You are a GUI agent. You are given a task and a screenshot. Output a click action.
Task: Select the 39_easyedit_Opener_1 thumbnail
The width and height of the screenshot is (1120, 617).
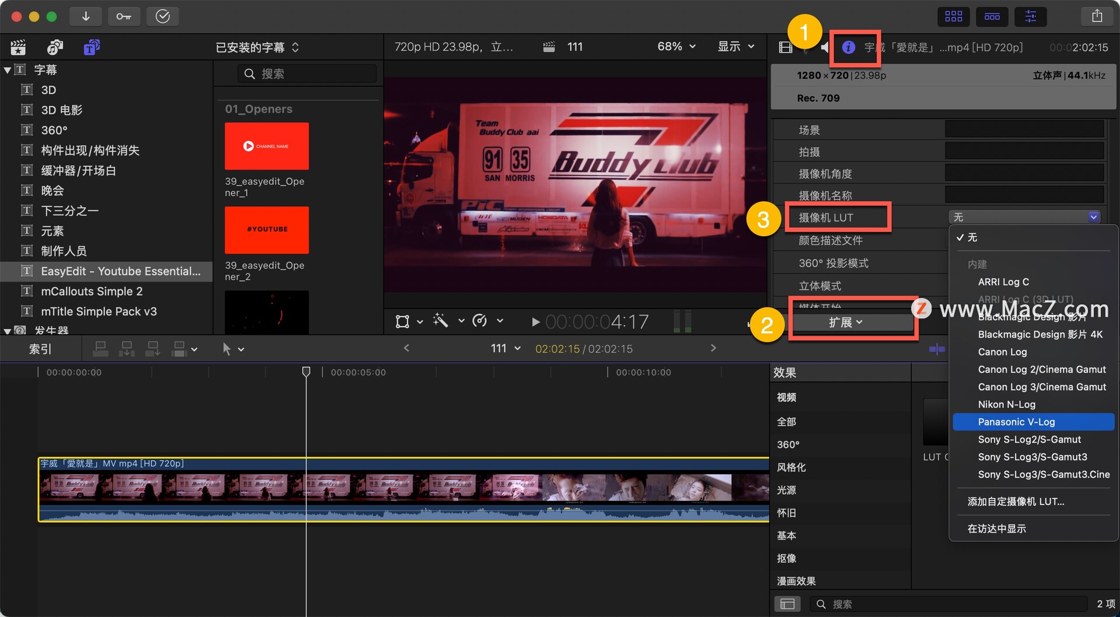click(x=267, y=146)
